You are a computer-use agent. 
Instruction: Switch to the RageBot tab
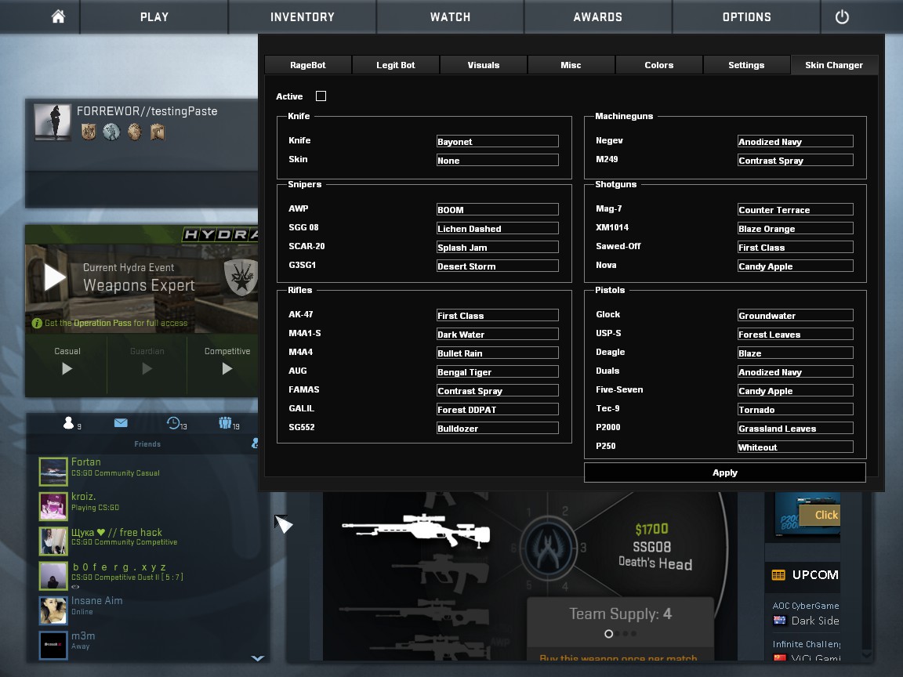coord(308,65)
